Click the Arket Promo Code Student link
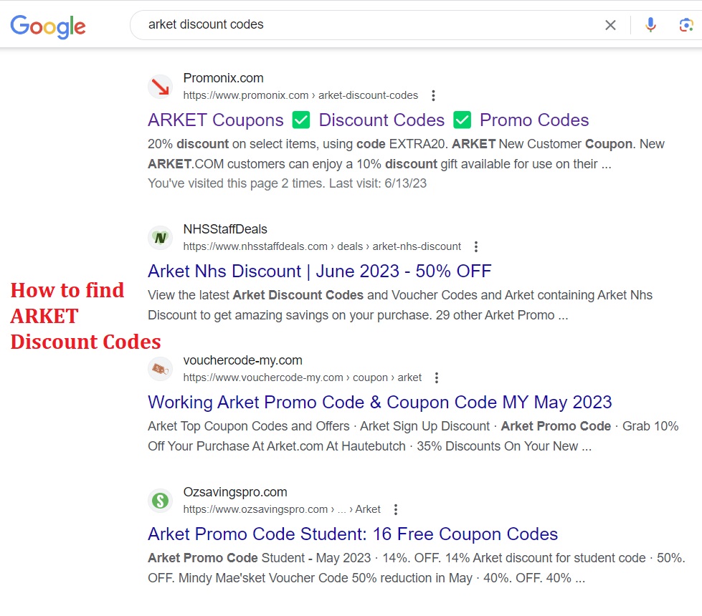This screenshot has height=616, width=702. click(352, 534)
